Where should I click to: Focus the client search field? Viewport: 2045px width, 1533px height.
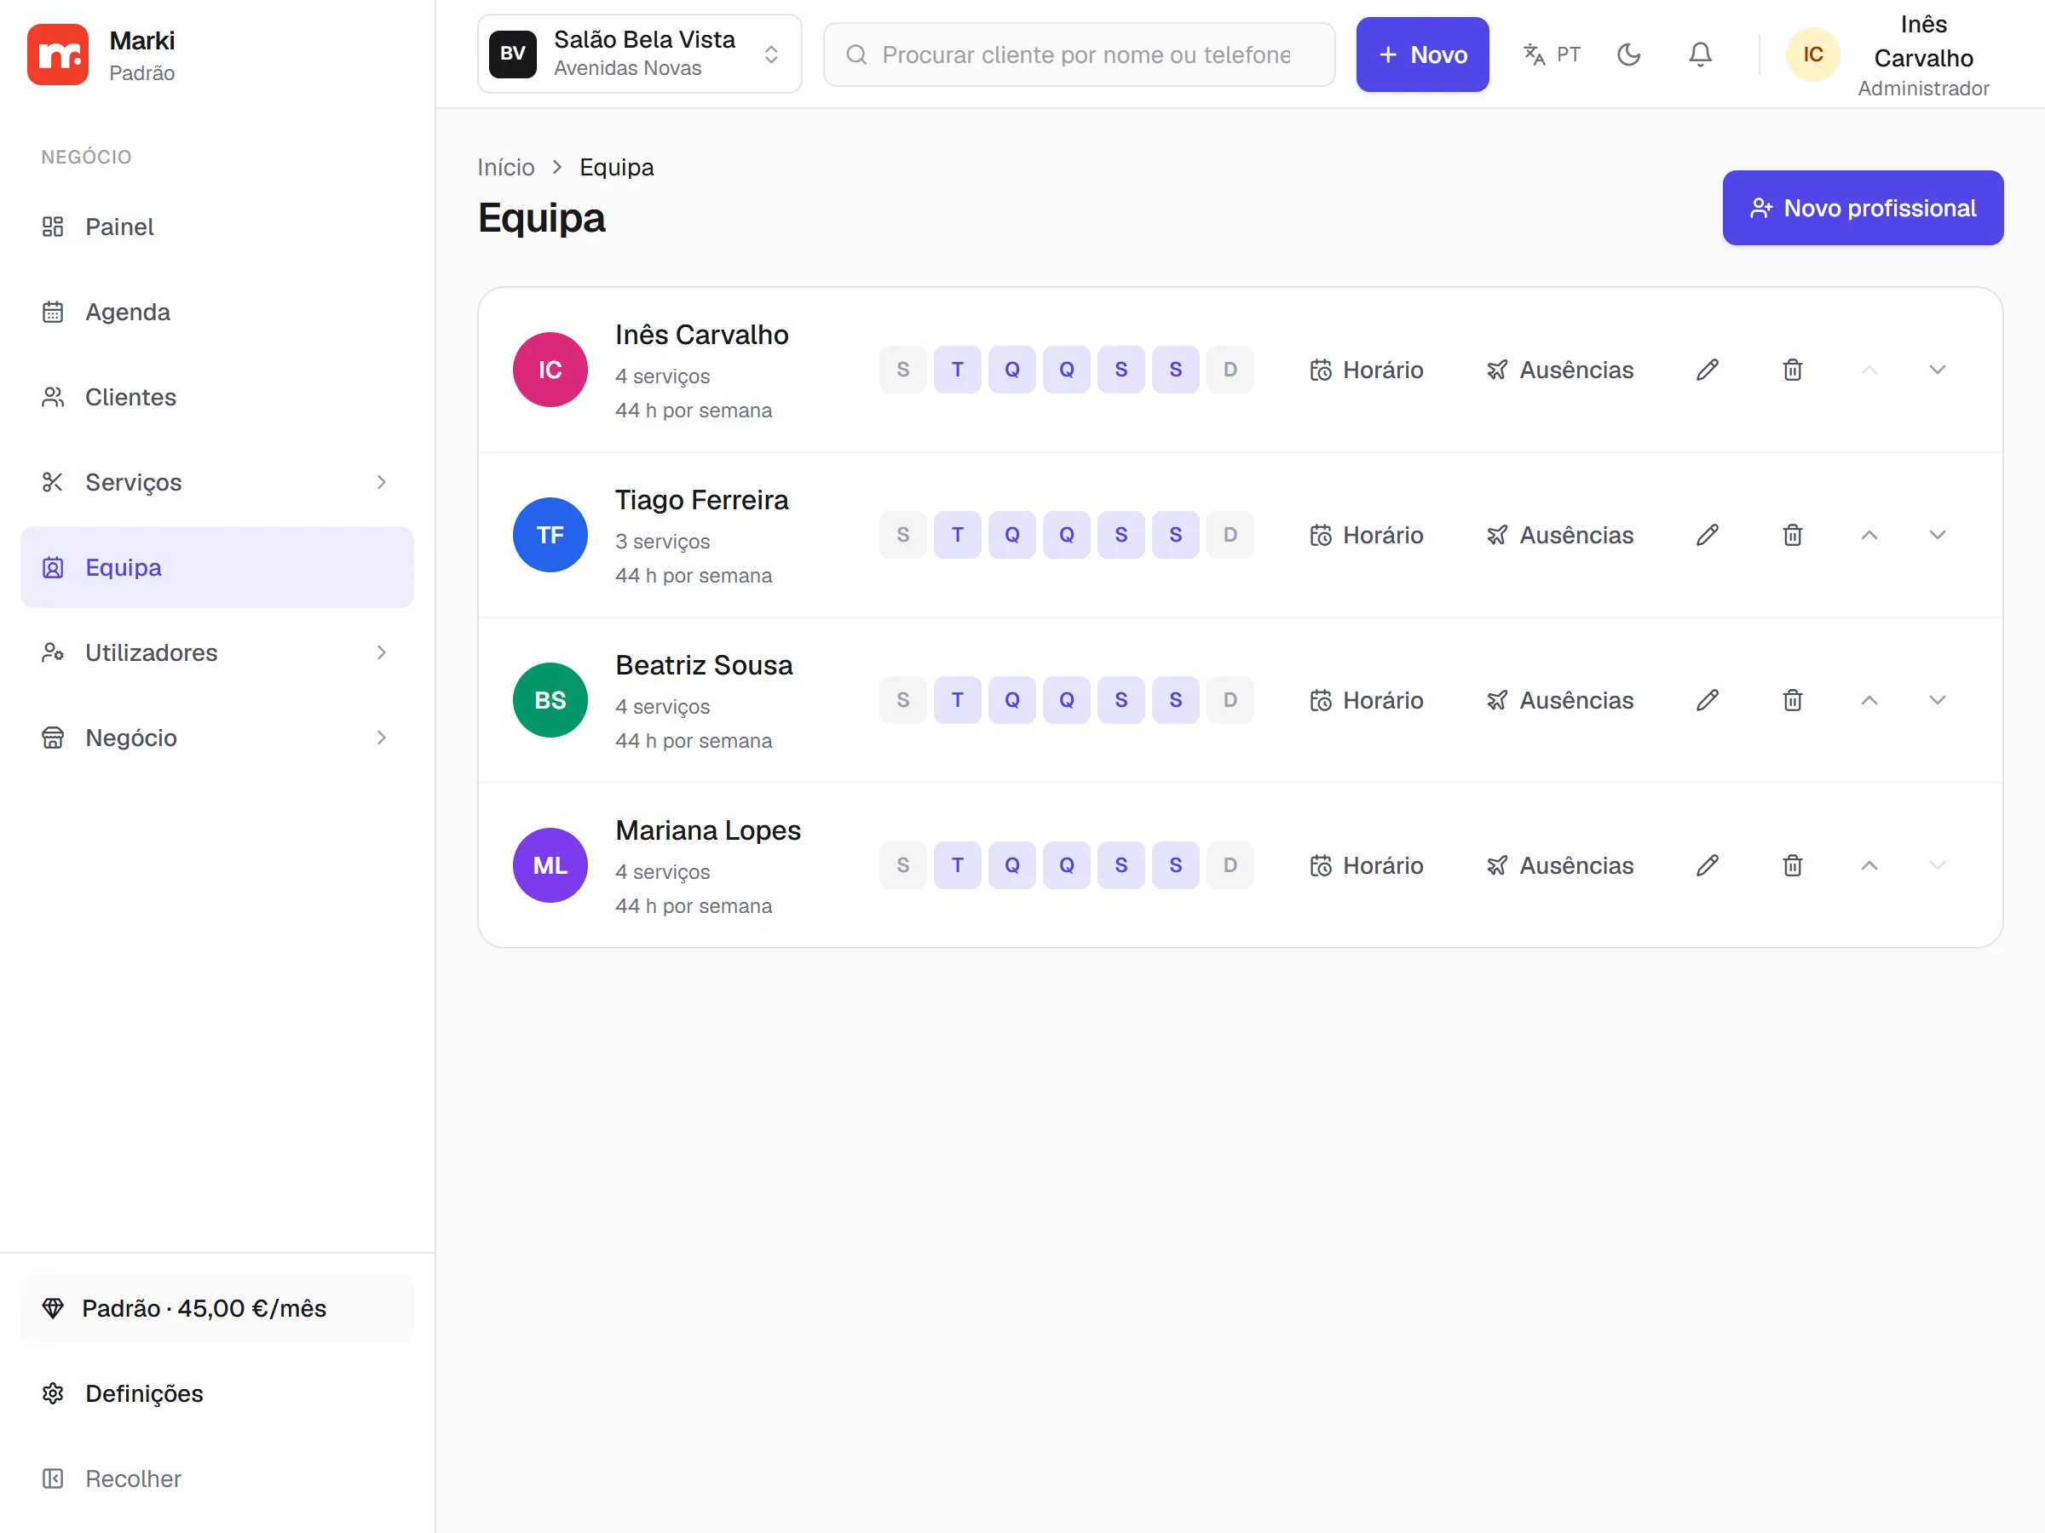(x=1079, y=55)
